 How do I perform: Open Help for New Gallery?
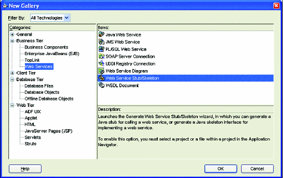(x=25, y=168)
